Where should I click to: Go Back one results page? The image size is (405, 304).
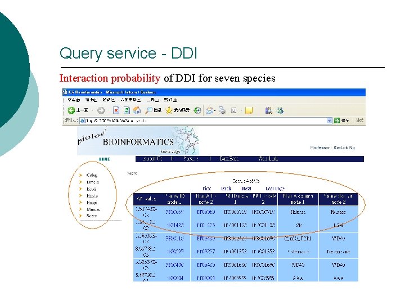click(226, 189)
